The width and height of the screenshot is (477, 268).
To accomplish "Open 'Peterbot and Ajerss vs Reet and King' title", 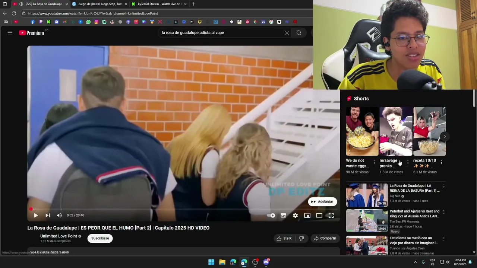I will coord(414,214).
